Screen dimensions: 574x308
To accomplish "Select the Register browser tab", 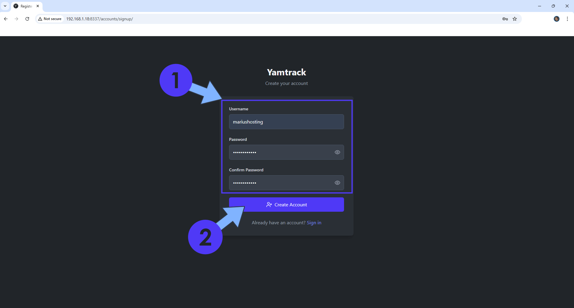I will click(x=26, y=6).
